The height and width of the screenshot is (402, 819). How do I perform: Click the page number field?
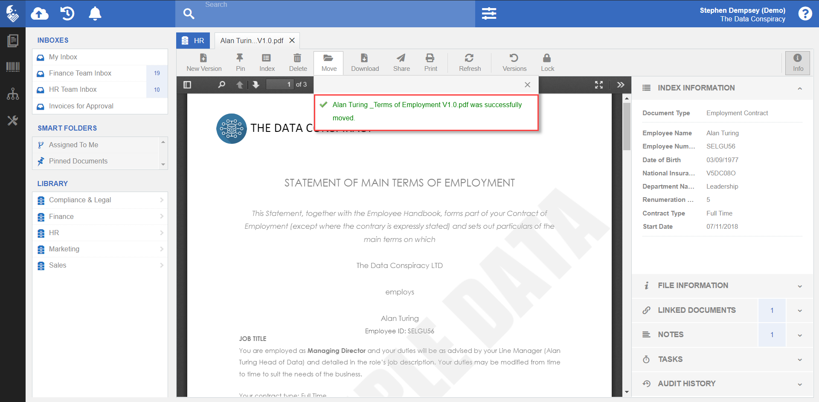(280, 84)
